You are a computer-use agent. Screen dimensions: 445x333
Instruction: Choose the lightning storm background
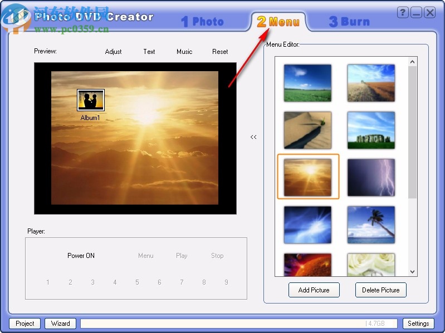(371, 177)
